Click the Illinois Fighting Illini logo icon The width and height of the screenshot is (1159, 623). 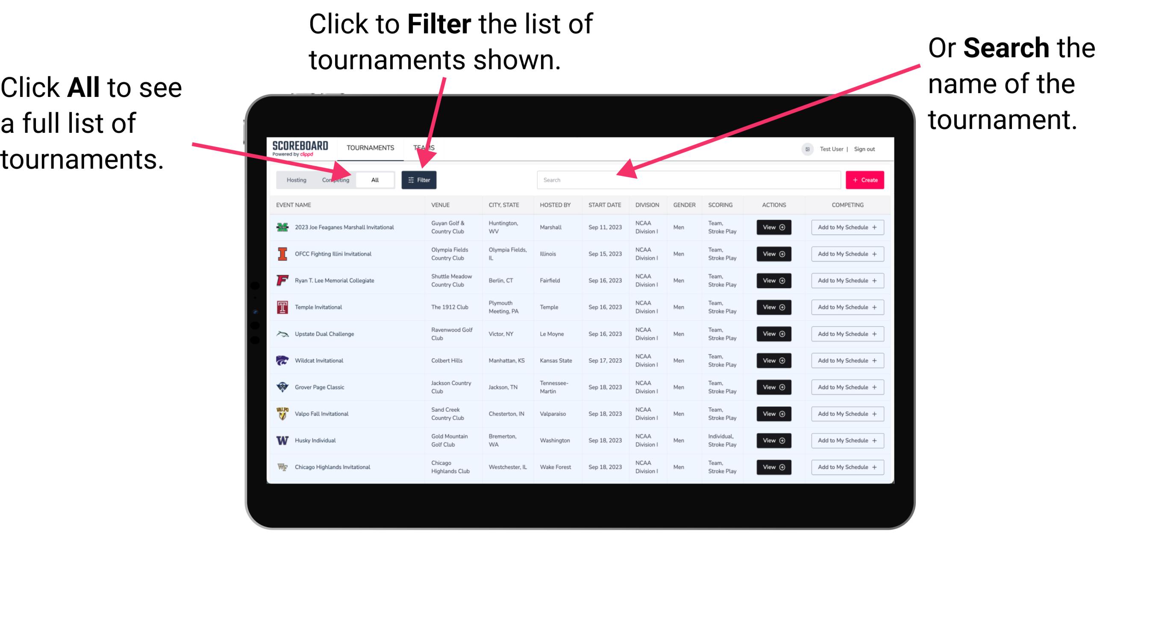[282, 254]
